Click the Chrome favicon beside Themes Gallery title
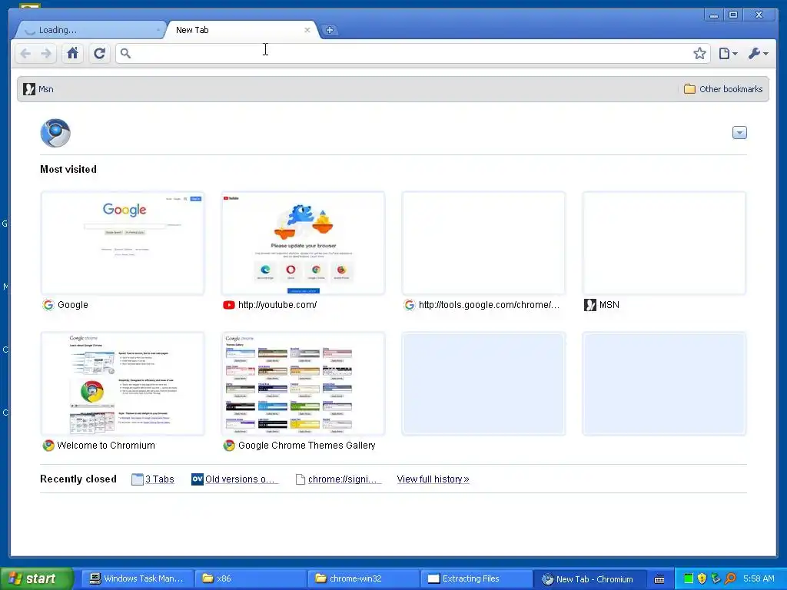Image resolution: width=787 pixels, height=590 pixels. click(x=229, y=445)
